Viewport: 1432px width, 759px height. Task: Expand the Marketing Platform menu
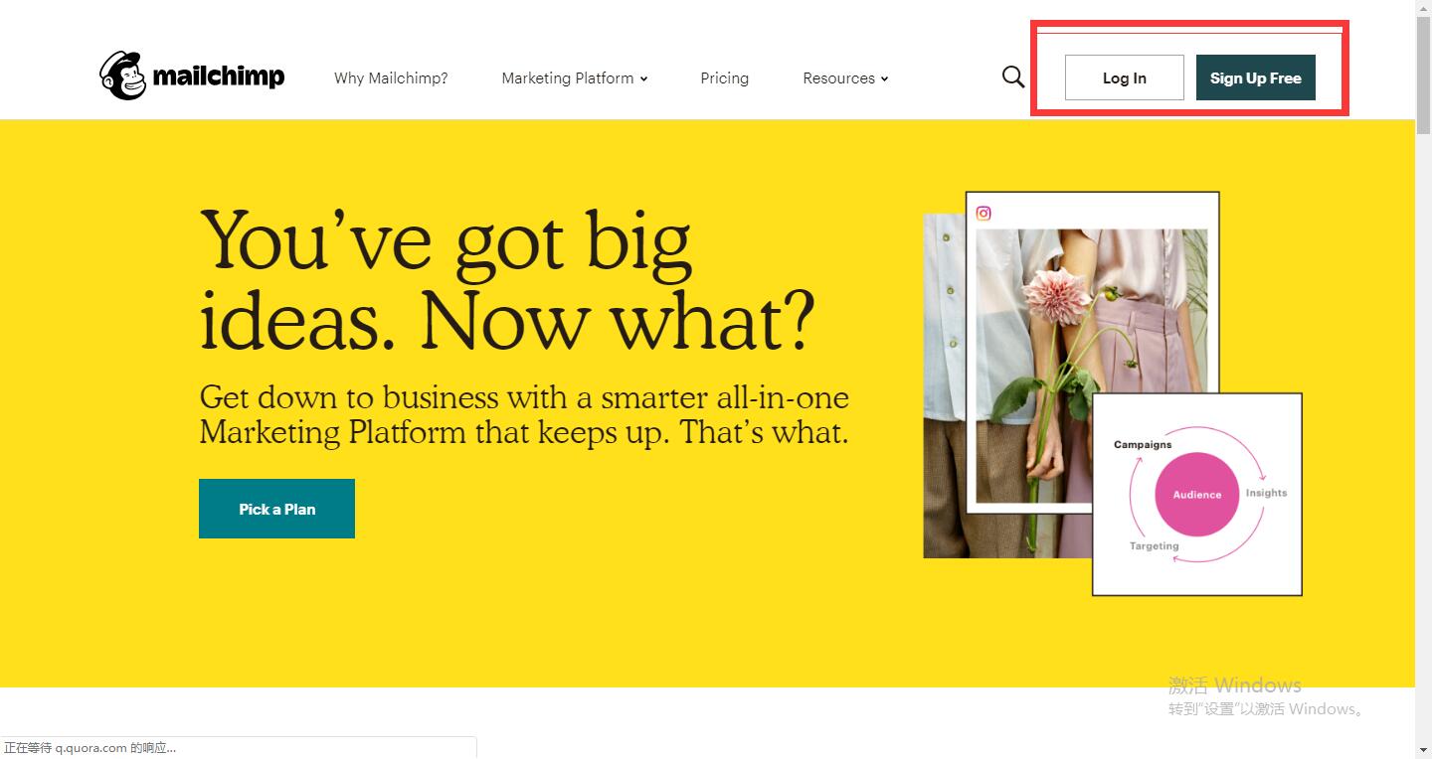point(575,77)
